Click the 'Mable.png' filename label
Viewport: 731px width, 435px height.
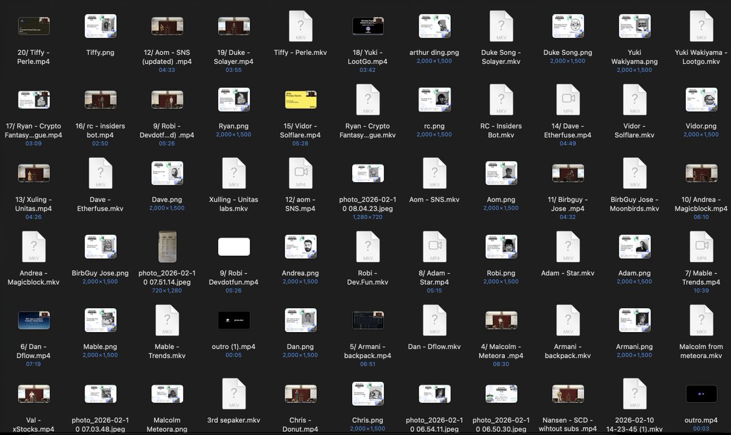coord(101,347)
